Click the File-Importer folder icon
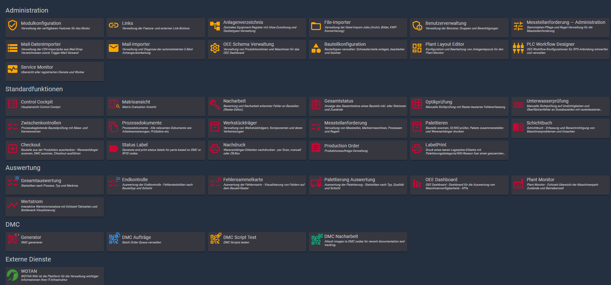Image resolution: width=611 pixels, height=285 pixels. 316,26
